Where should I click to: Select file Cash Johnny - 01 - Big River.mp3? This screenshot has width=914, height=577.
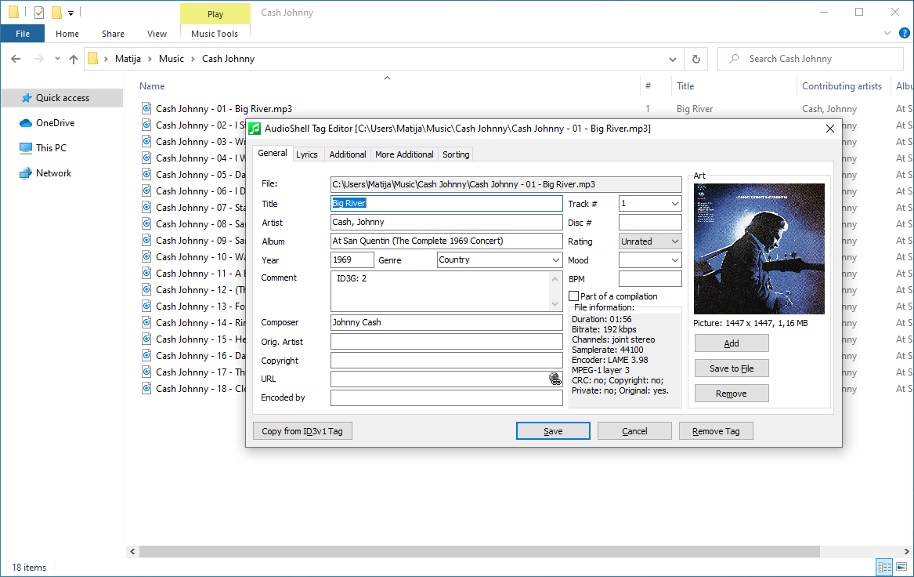point(224,108)
